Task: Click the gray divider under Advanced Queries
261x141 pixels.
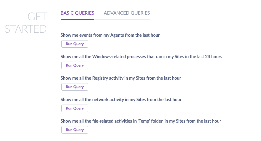Action: (127, 20)
